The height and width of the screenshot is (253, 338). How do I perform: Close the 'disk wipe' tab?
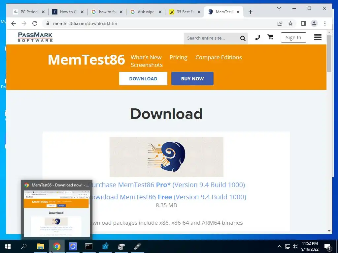(x=160, y=12)
